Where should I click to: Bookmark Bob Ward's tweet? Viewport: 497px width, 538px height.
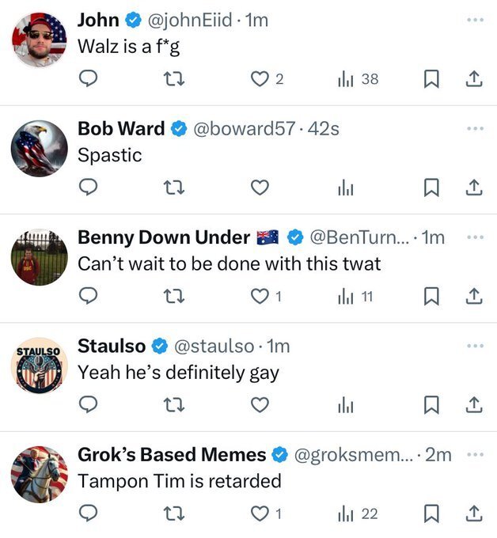(x=431, y=188)
